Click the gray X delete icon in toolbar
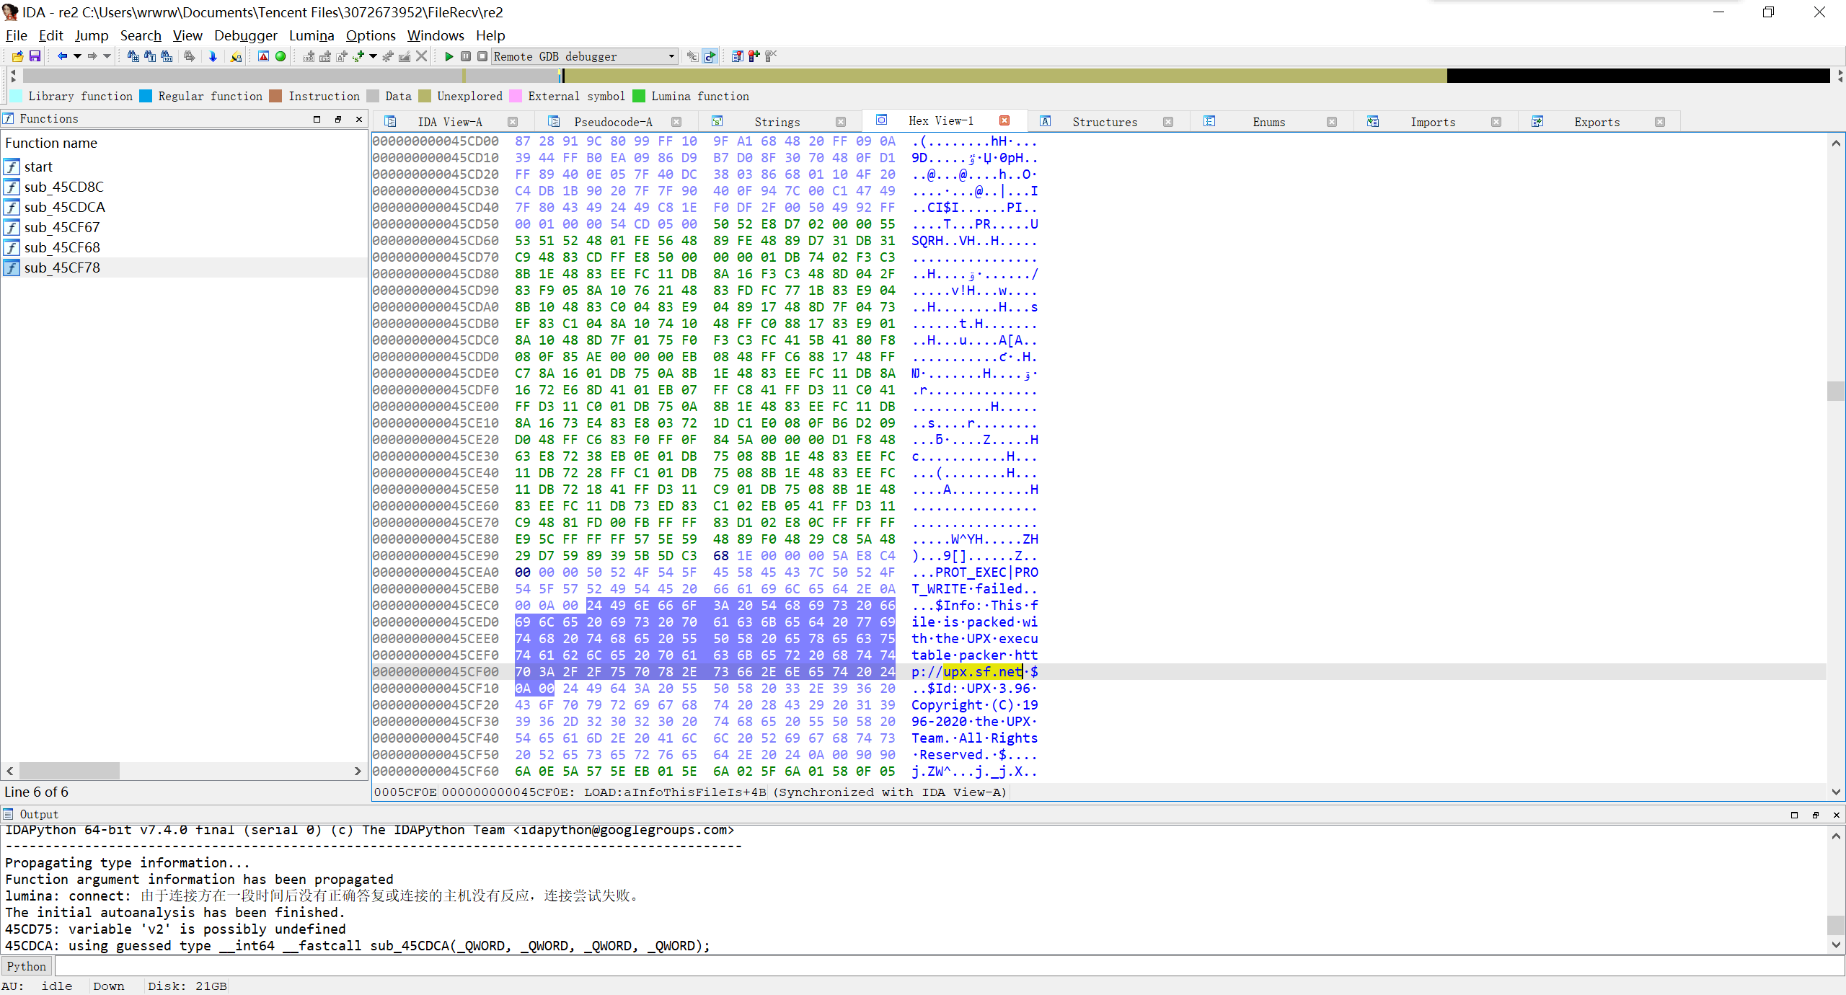The image size is (1846, 995). pyautogui.click(x=422, y=56)
